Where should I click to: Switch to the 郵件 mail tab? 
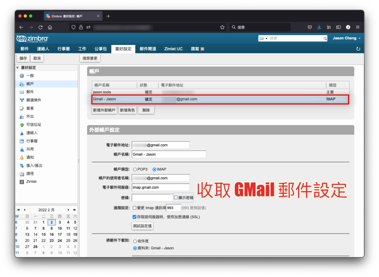(24, 49)
